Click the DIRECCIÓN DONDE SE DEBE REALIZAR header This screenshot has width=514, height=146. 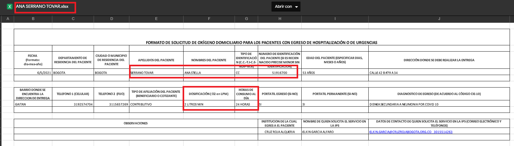pyautogui.click(x=439, y=60)
